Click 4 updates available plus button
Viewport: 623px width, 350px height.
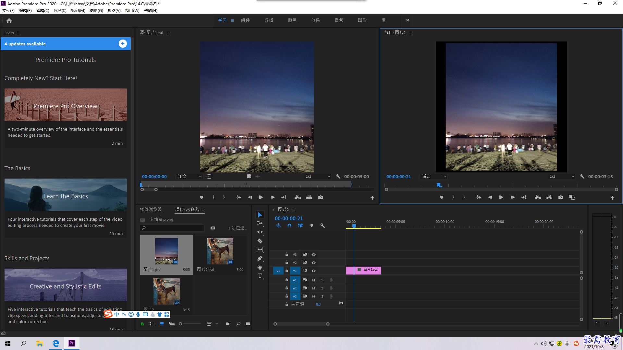click(x=123, y=44)
